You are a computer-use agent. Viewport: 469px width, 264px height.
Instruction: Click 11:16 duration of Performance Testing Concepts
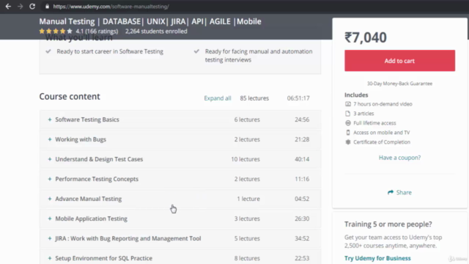click(x=302, y=179)
